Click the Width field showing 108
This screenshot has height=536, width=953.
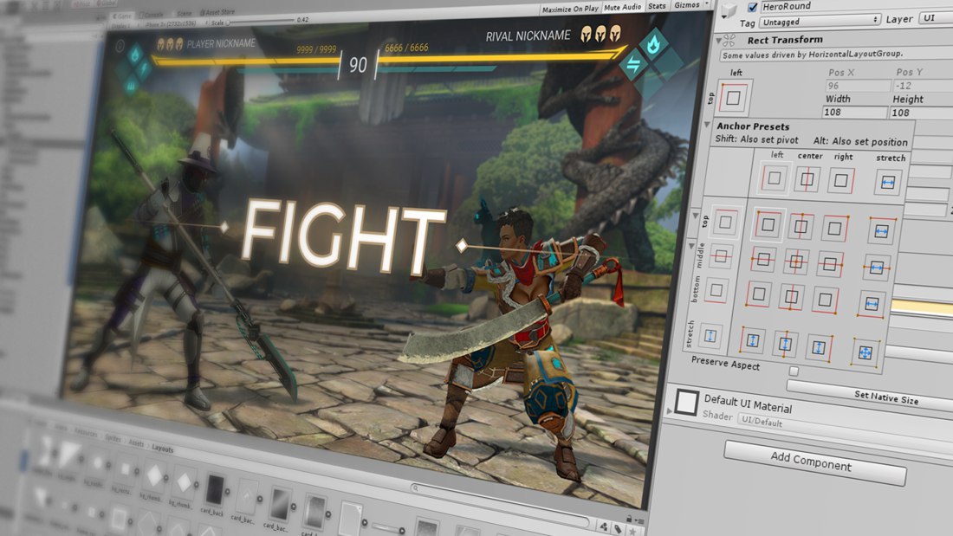(854, 113)
